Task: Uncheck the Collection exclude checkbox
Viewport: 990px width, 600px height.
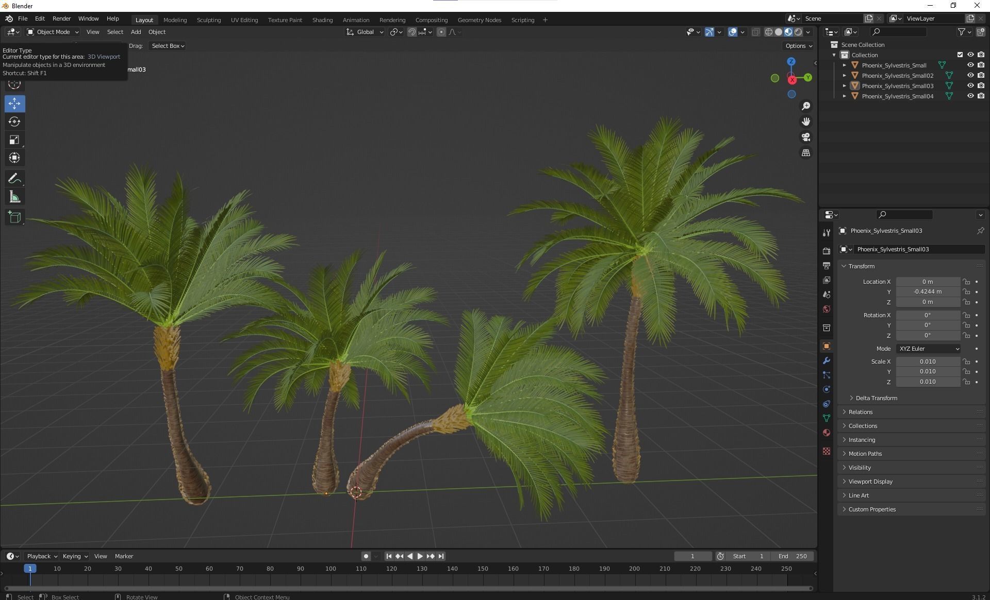Action: 960,55
